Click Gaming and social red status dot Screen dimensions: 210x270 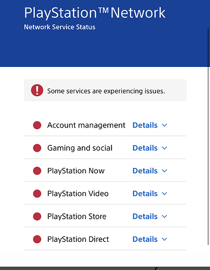coord(37,148)
